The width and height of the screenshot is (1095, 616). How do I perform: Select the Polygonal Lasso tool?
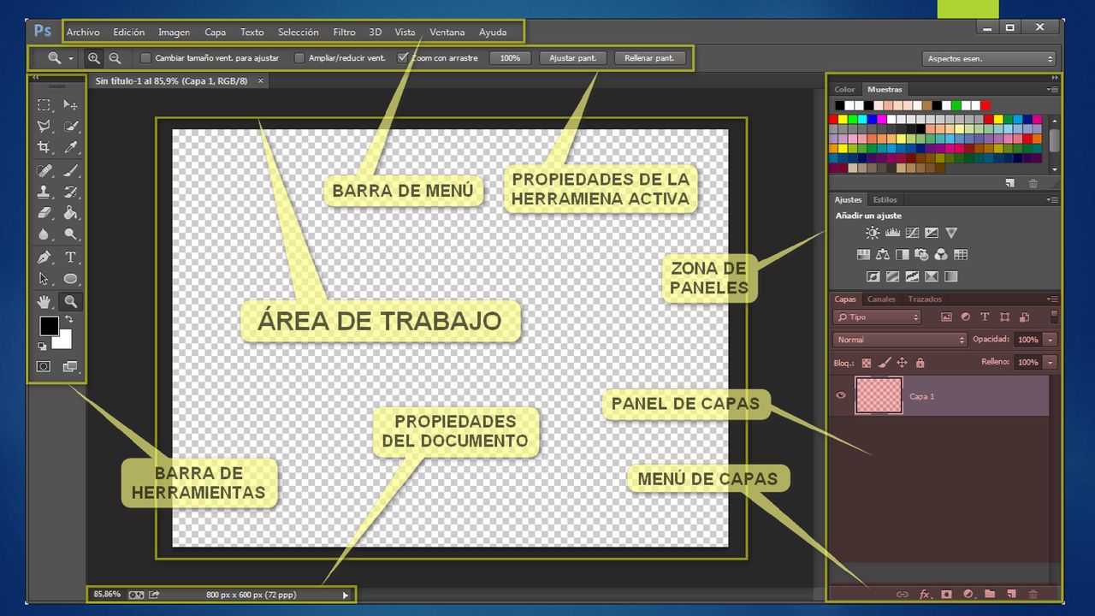pos(44,127)
